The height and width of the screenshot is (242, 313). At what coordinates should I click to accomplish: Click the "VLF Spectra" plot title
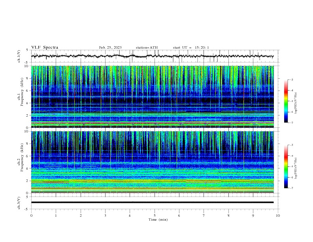coord(45,47)
